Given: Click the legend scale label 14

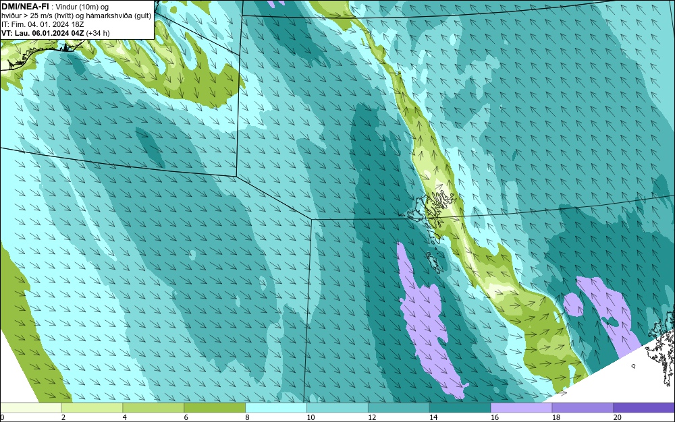Looking at the screenshot, I should (x=433, y=417).
